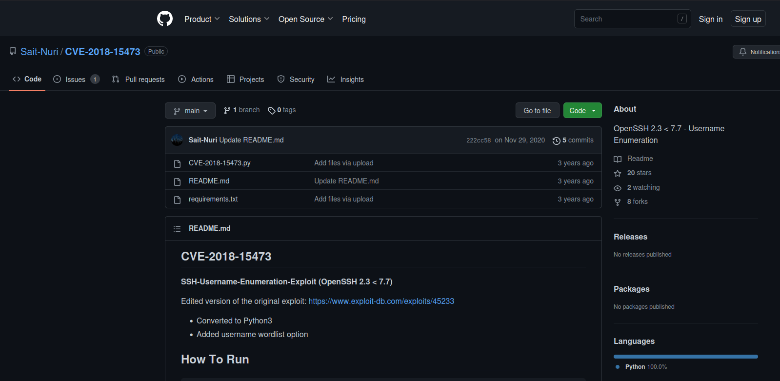
Task: Click the blue Python language color dot
Action: [x=618, y=367]
